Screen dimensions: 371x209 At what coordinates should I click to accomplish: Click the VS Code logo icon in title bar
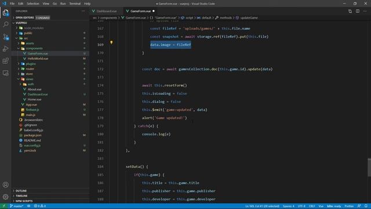(4, 3)
